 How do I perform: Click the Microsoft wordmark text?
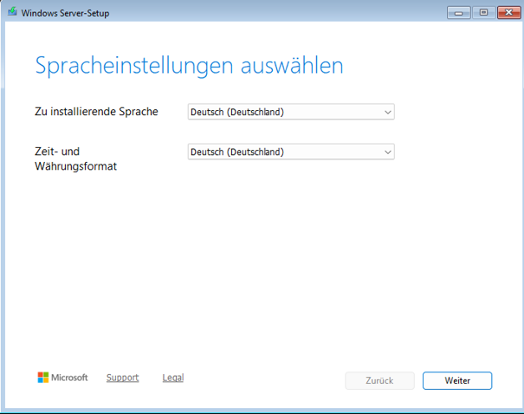point(69,378)
